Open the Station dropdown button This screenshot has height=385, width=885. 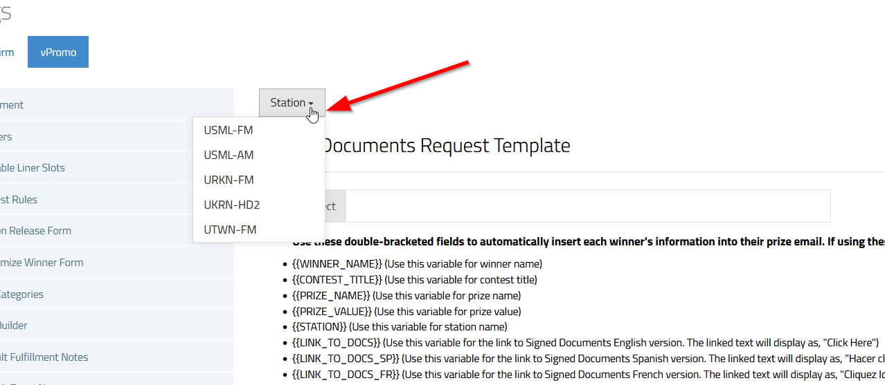292,102
